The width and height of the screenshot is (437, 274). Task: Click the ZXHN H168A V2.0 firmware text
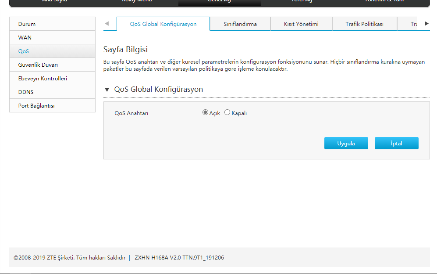[179, 257]
